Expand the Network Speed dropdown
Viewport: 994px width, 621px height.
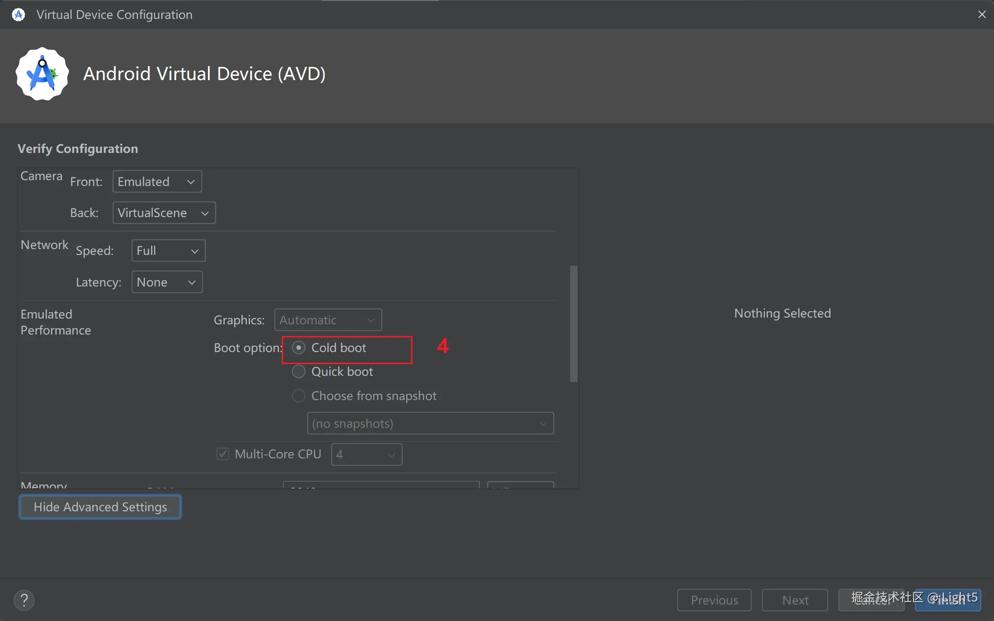pyautogui.click(x=168, y=251)
